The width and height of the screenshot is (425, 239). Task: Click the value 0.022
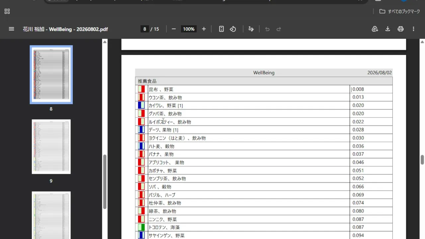click(358, 121)
